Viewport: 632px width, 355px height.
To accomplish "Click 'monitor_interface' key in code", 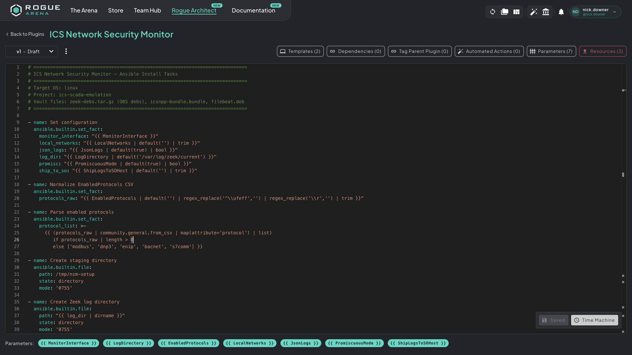I will [63, 136].
